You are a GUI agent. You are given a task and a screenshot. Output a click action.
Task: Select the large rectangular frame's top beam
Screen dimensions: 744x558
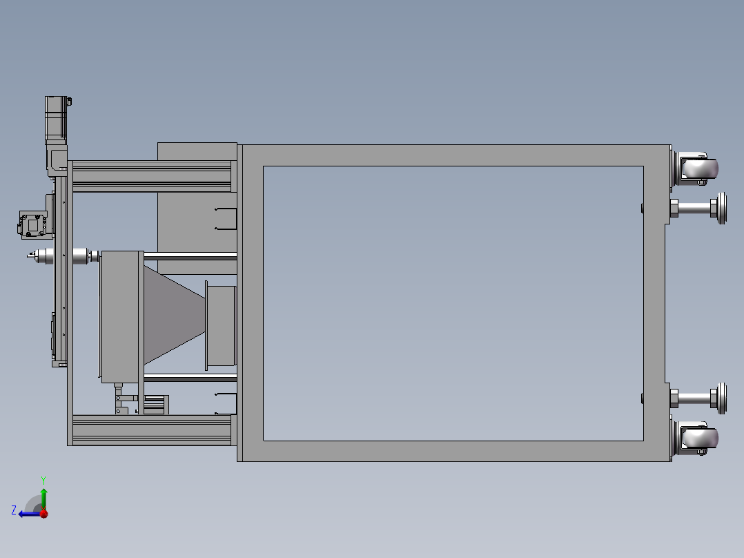point(454,155)
